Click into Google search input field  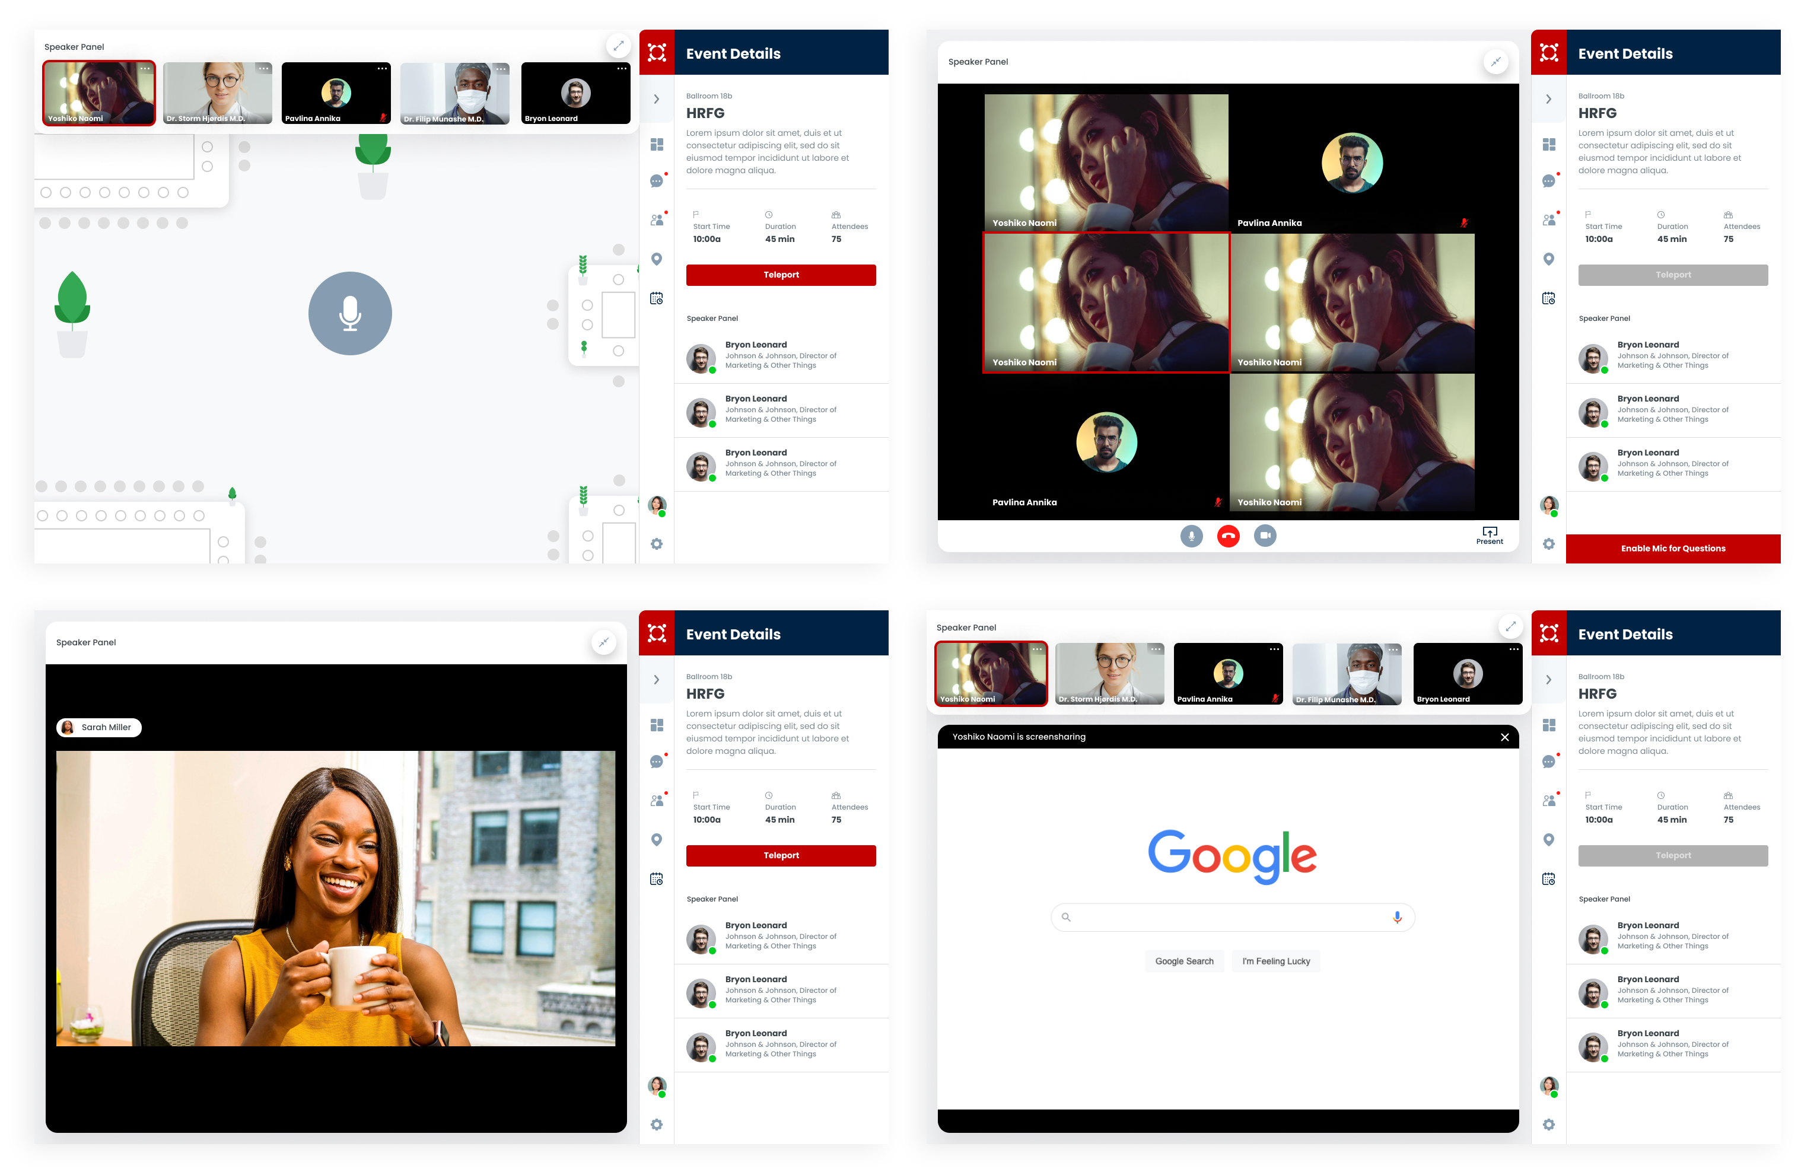[1233, 917]
